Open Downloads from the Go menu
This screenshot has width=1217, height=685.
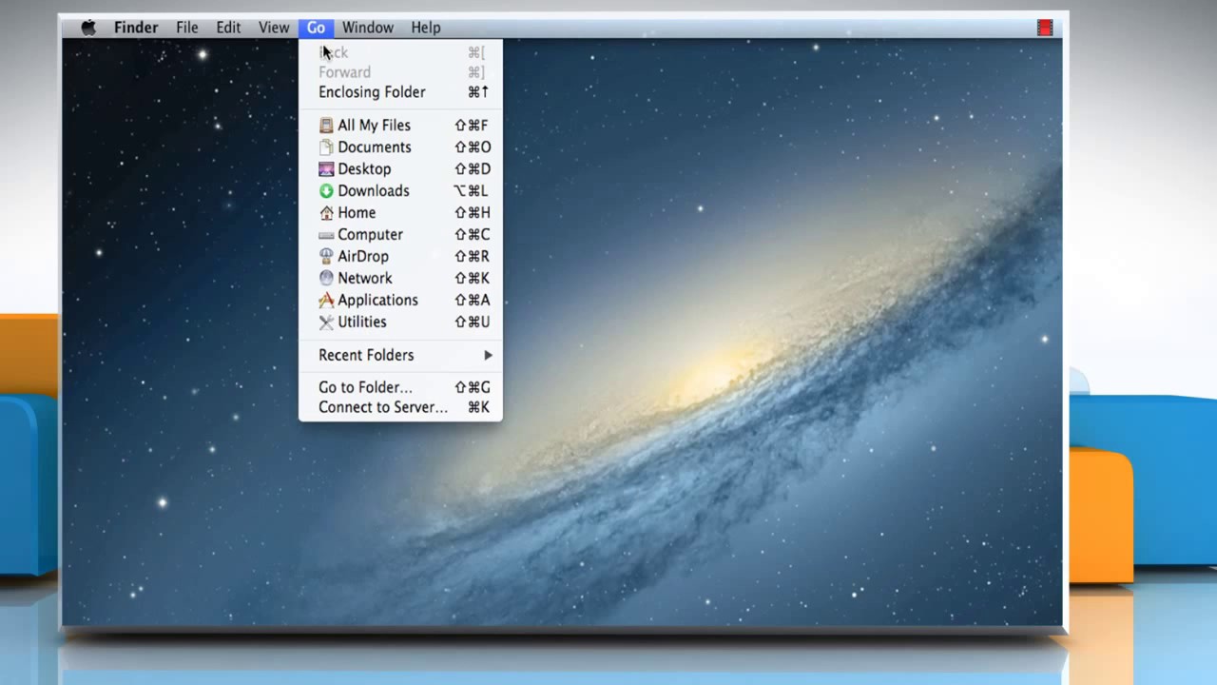(400, 191)
